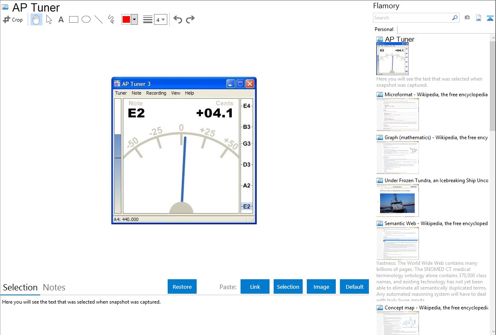Click the icon beside the Microformat title
This screenshot has width=496, height=335.
tap(380, 95)
